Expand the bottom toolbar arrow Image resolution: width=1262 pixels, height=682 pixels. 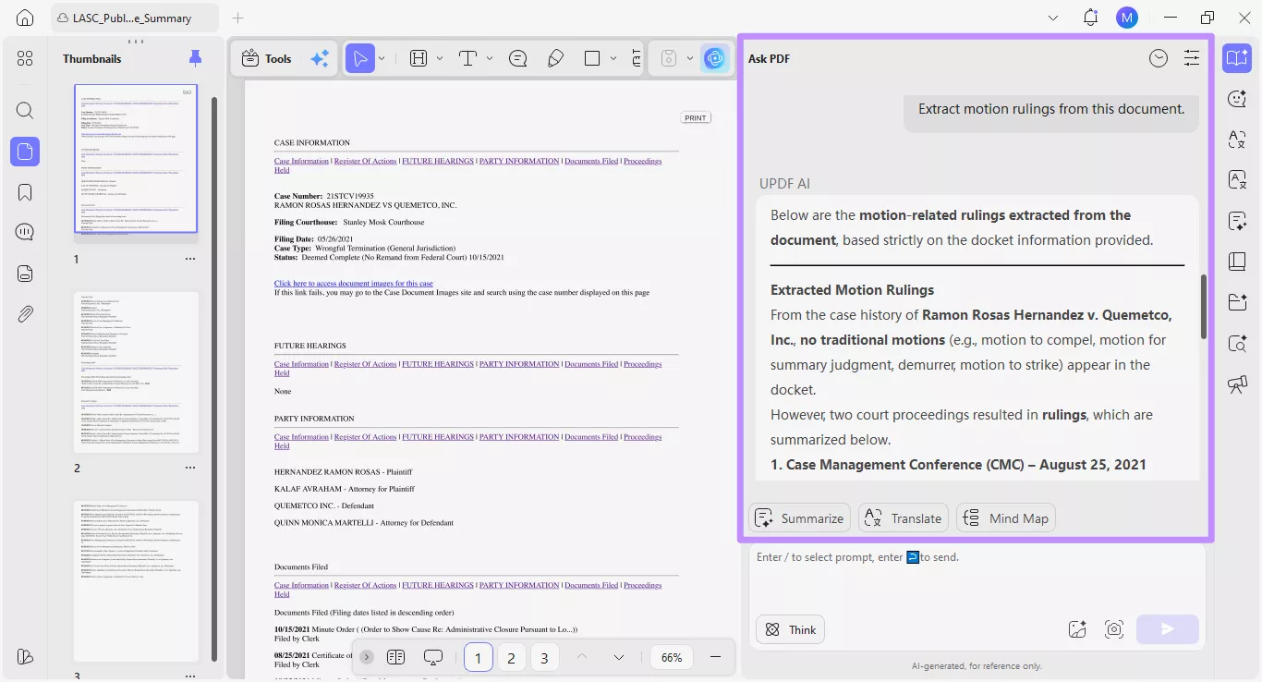367,657
